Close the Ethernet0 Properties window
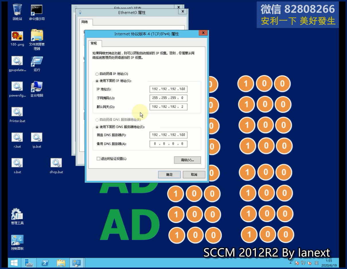 point(183,11)
